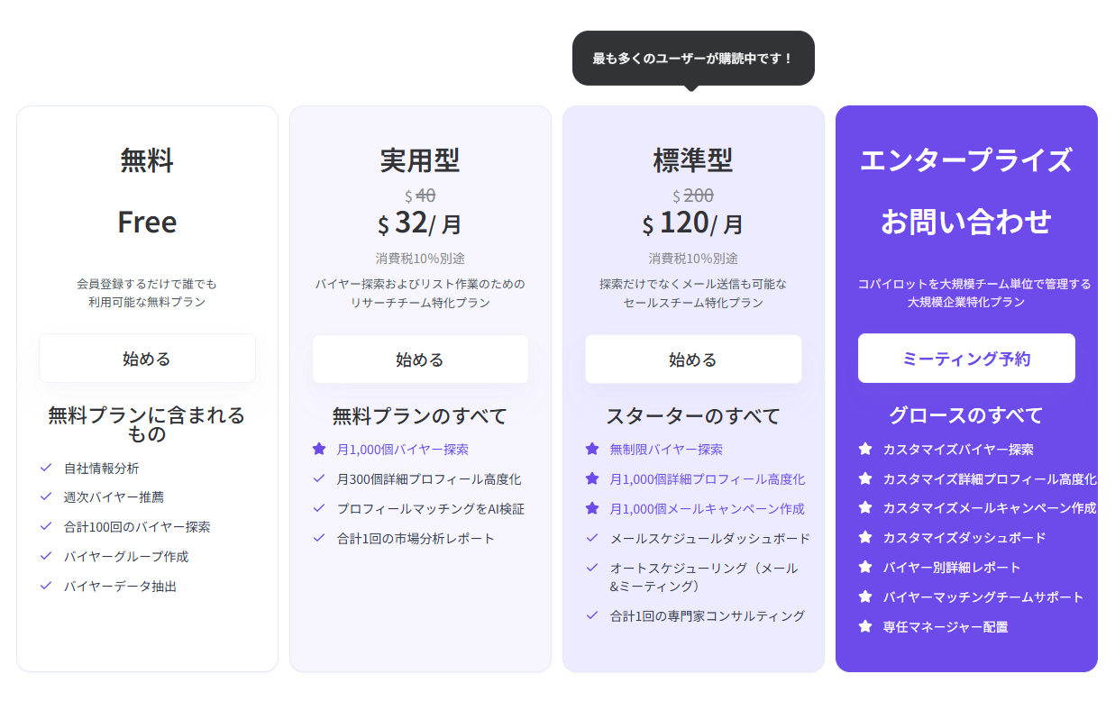Click the checkmark next to 合計1回の市場分析レポート
Screen dimensions: 1115x701
click(319, 538)
